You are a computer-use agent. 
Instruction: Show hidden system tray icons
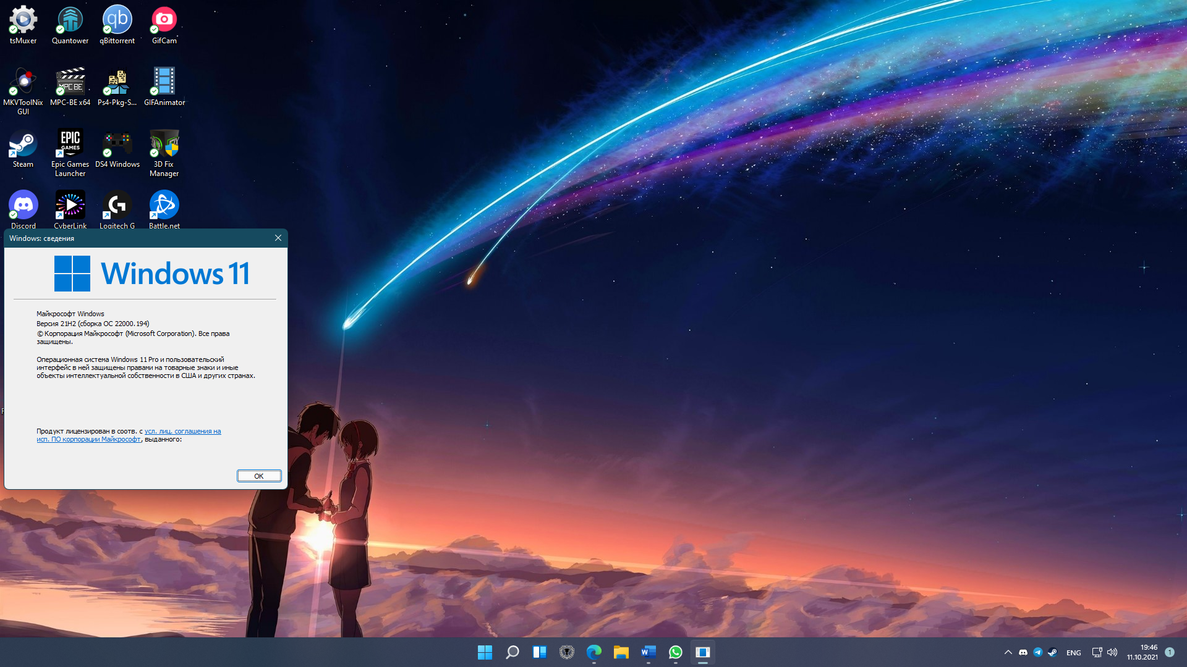[x=1008, y=652]
